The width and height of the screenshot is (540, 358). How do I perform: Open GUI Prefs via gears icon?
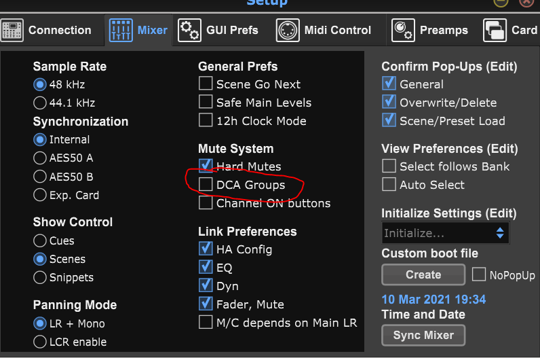189,31
